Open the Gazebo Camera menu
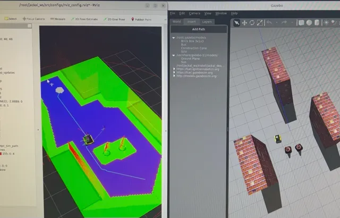Image resolution: width=340 pixels, height=218 pixels. (194, 13)
